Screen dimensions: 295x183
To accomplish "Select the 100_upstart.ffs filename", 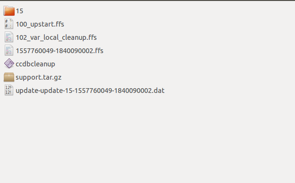I will [x=40, y=24].
